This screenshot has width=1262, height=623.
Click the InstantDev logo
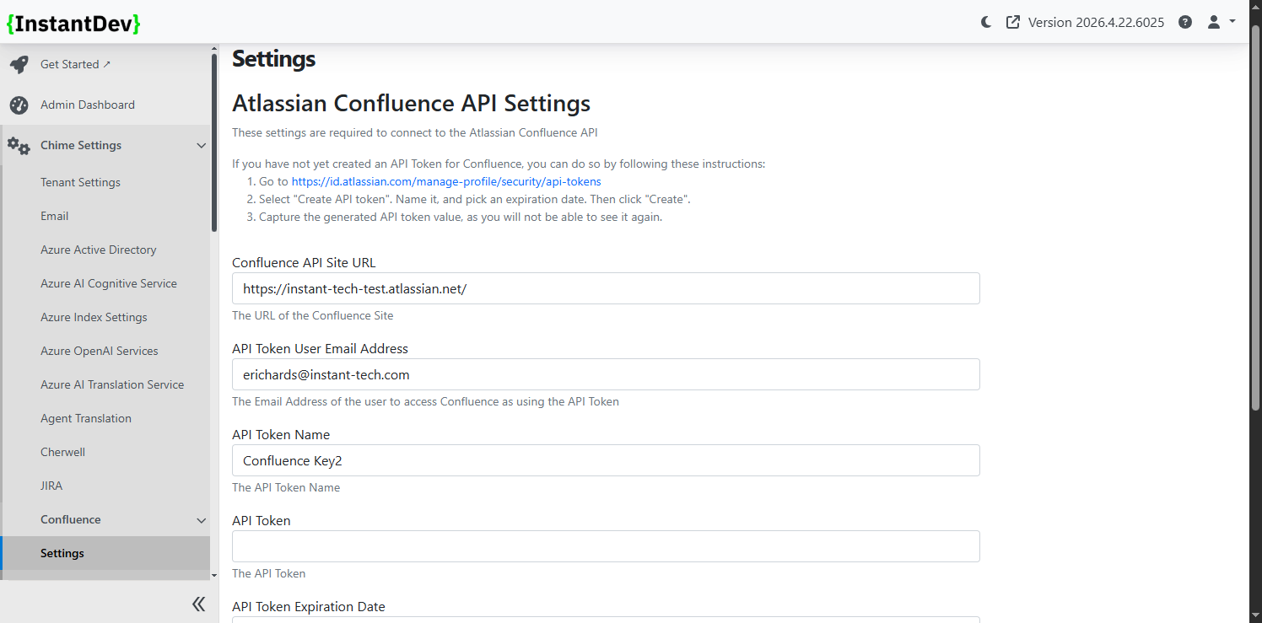[x=73, y=24]
